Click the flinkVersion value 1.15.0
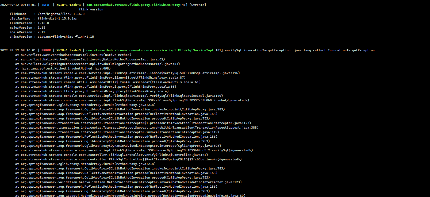 coord(43,23)
